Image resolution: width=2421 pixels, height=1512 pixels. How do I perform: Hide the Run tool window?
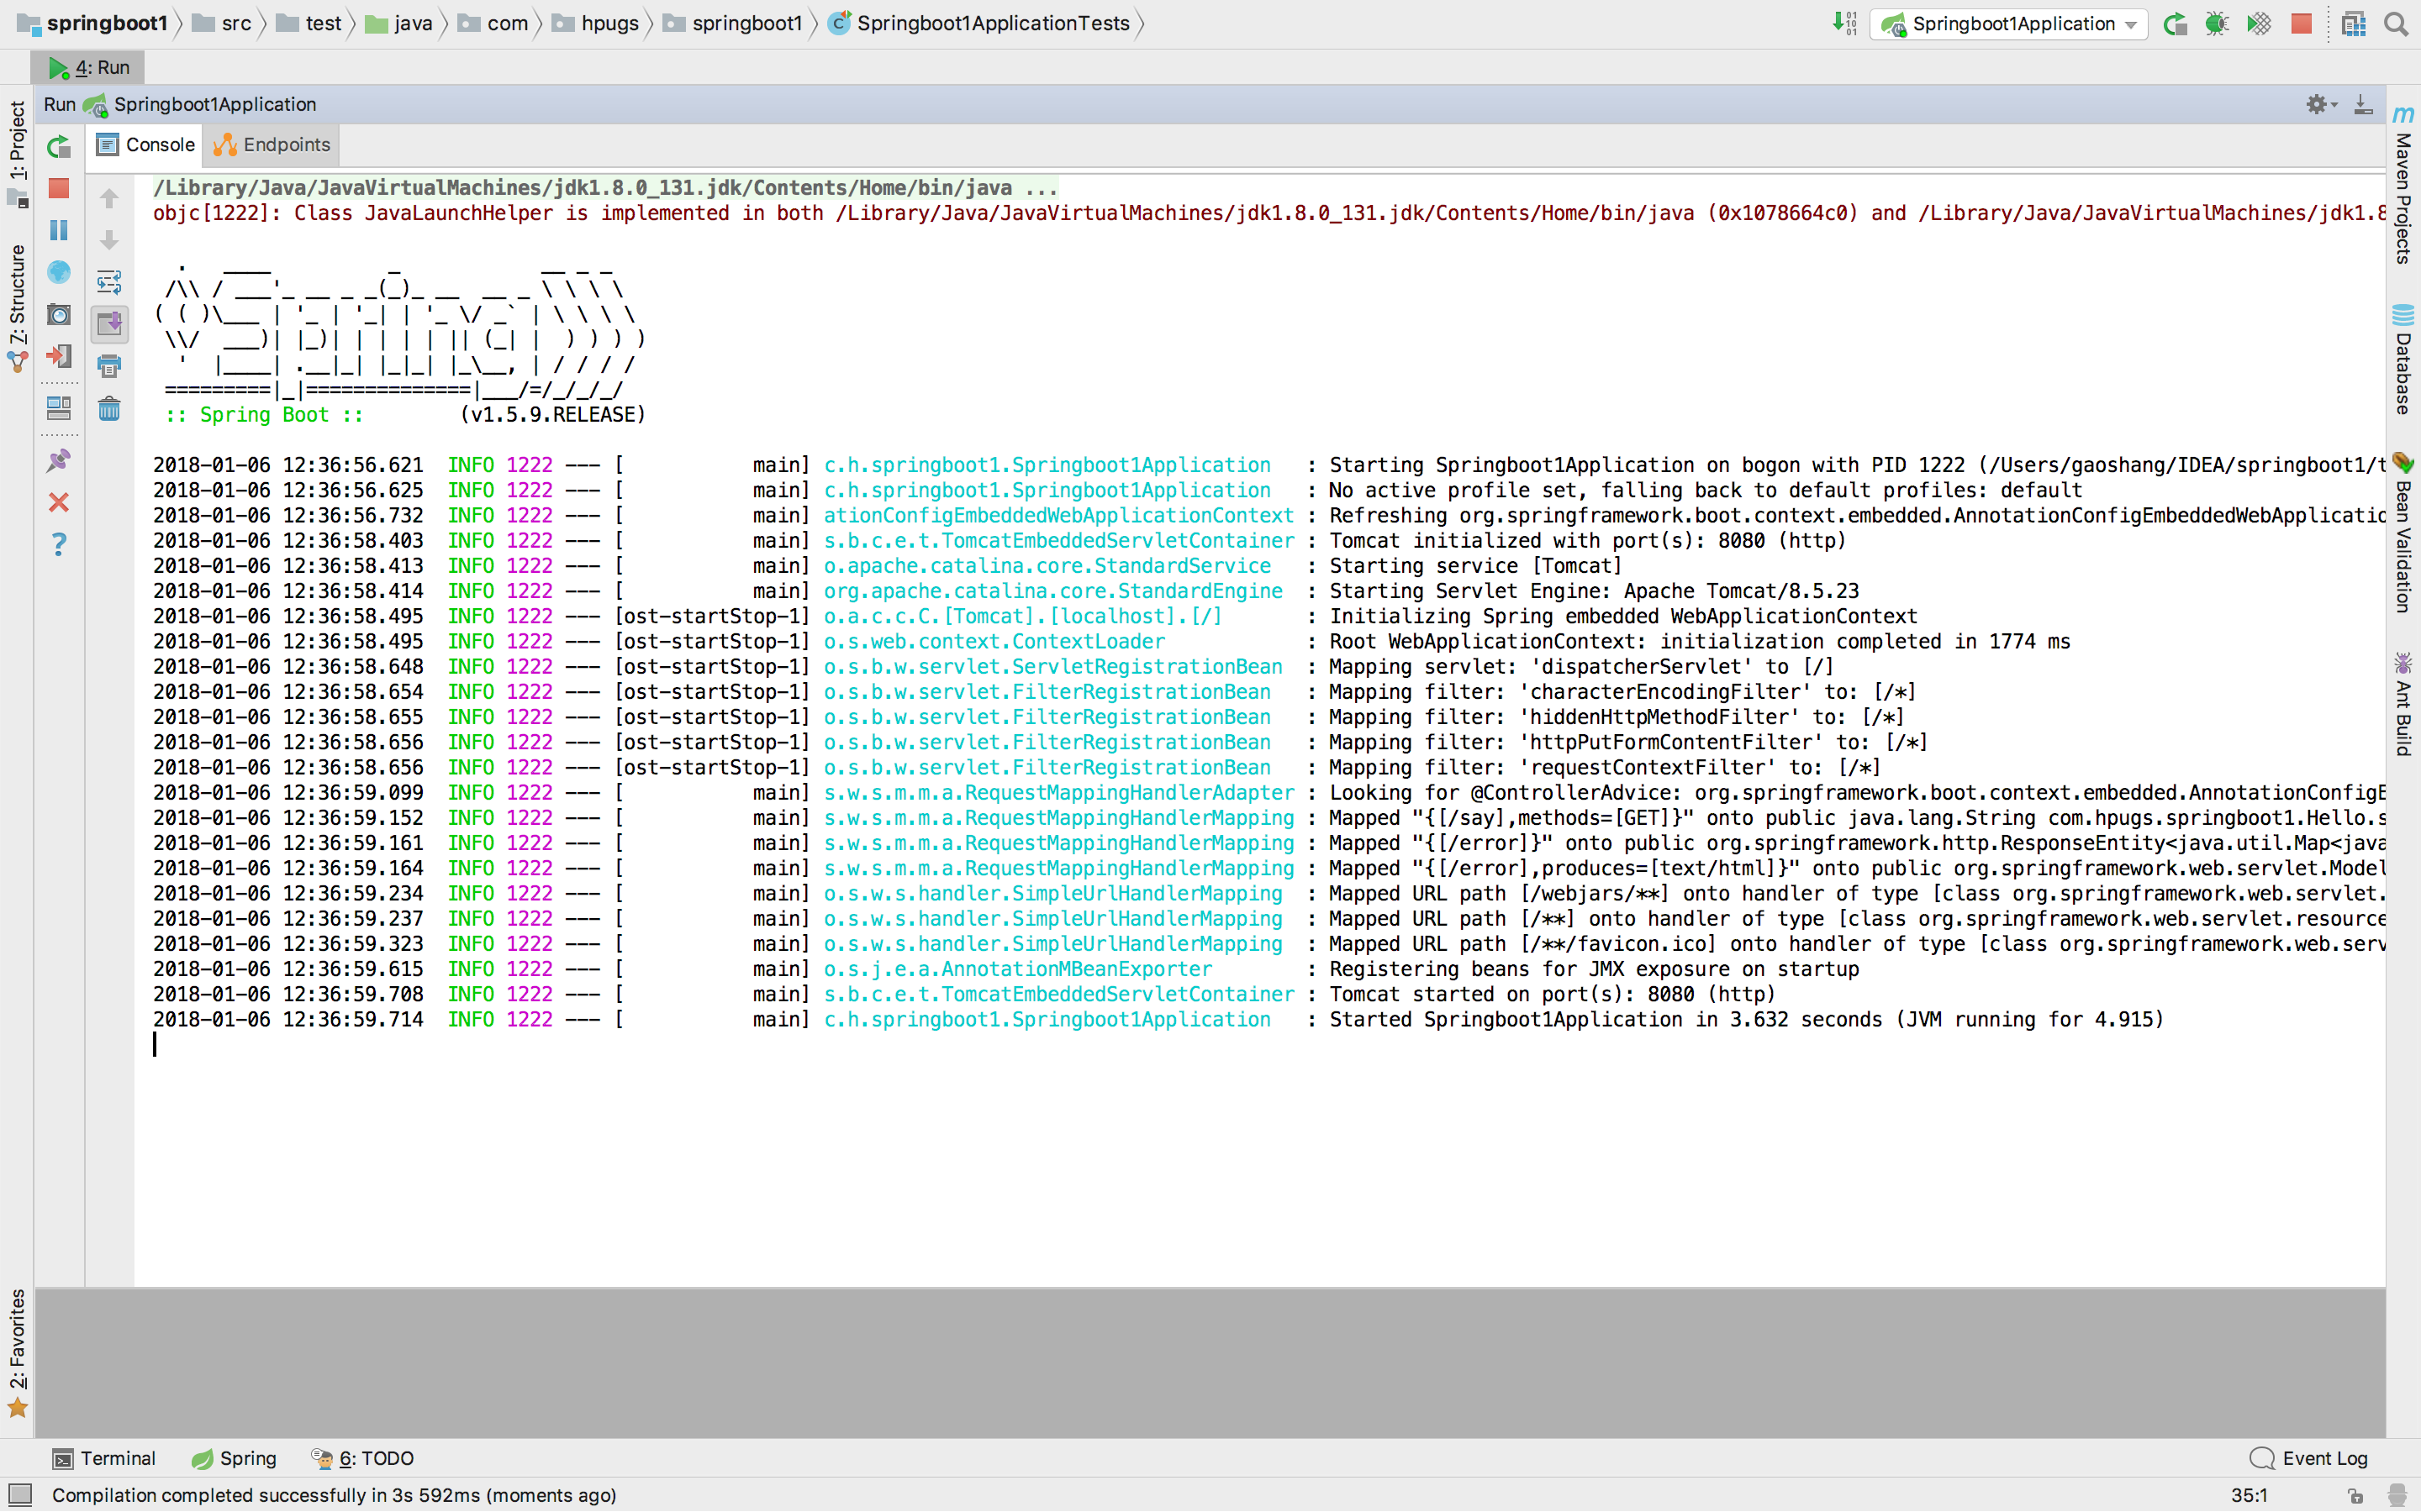click(x=2363, y=104)
